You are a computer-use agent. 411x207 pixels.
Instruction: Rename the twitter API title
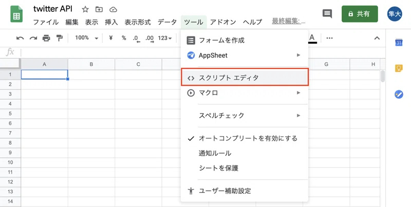[x=53, y=9]
